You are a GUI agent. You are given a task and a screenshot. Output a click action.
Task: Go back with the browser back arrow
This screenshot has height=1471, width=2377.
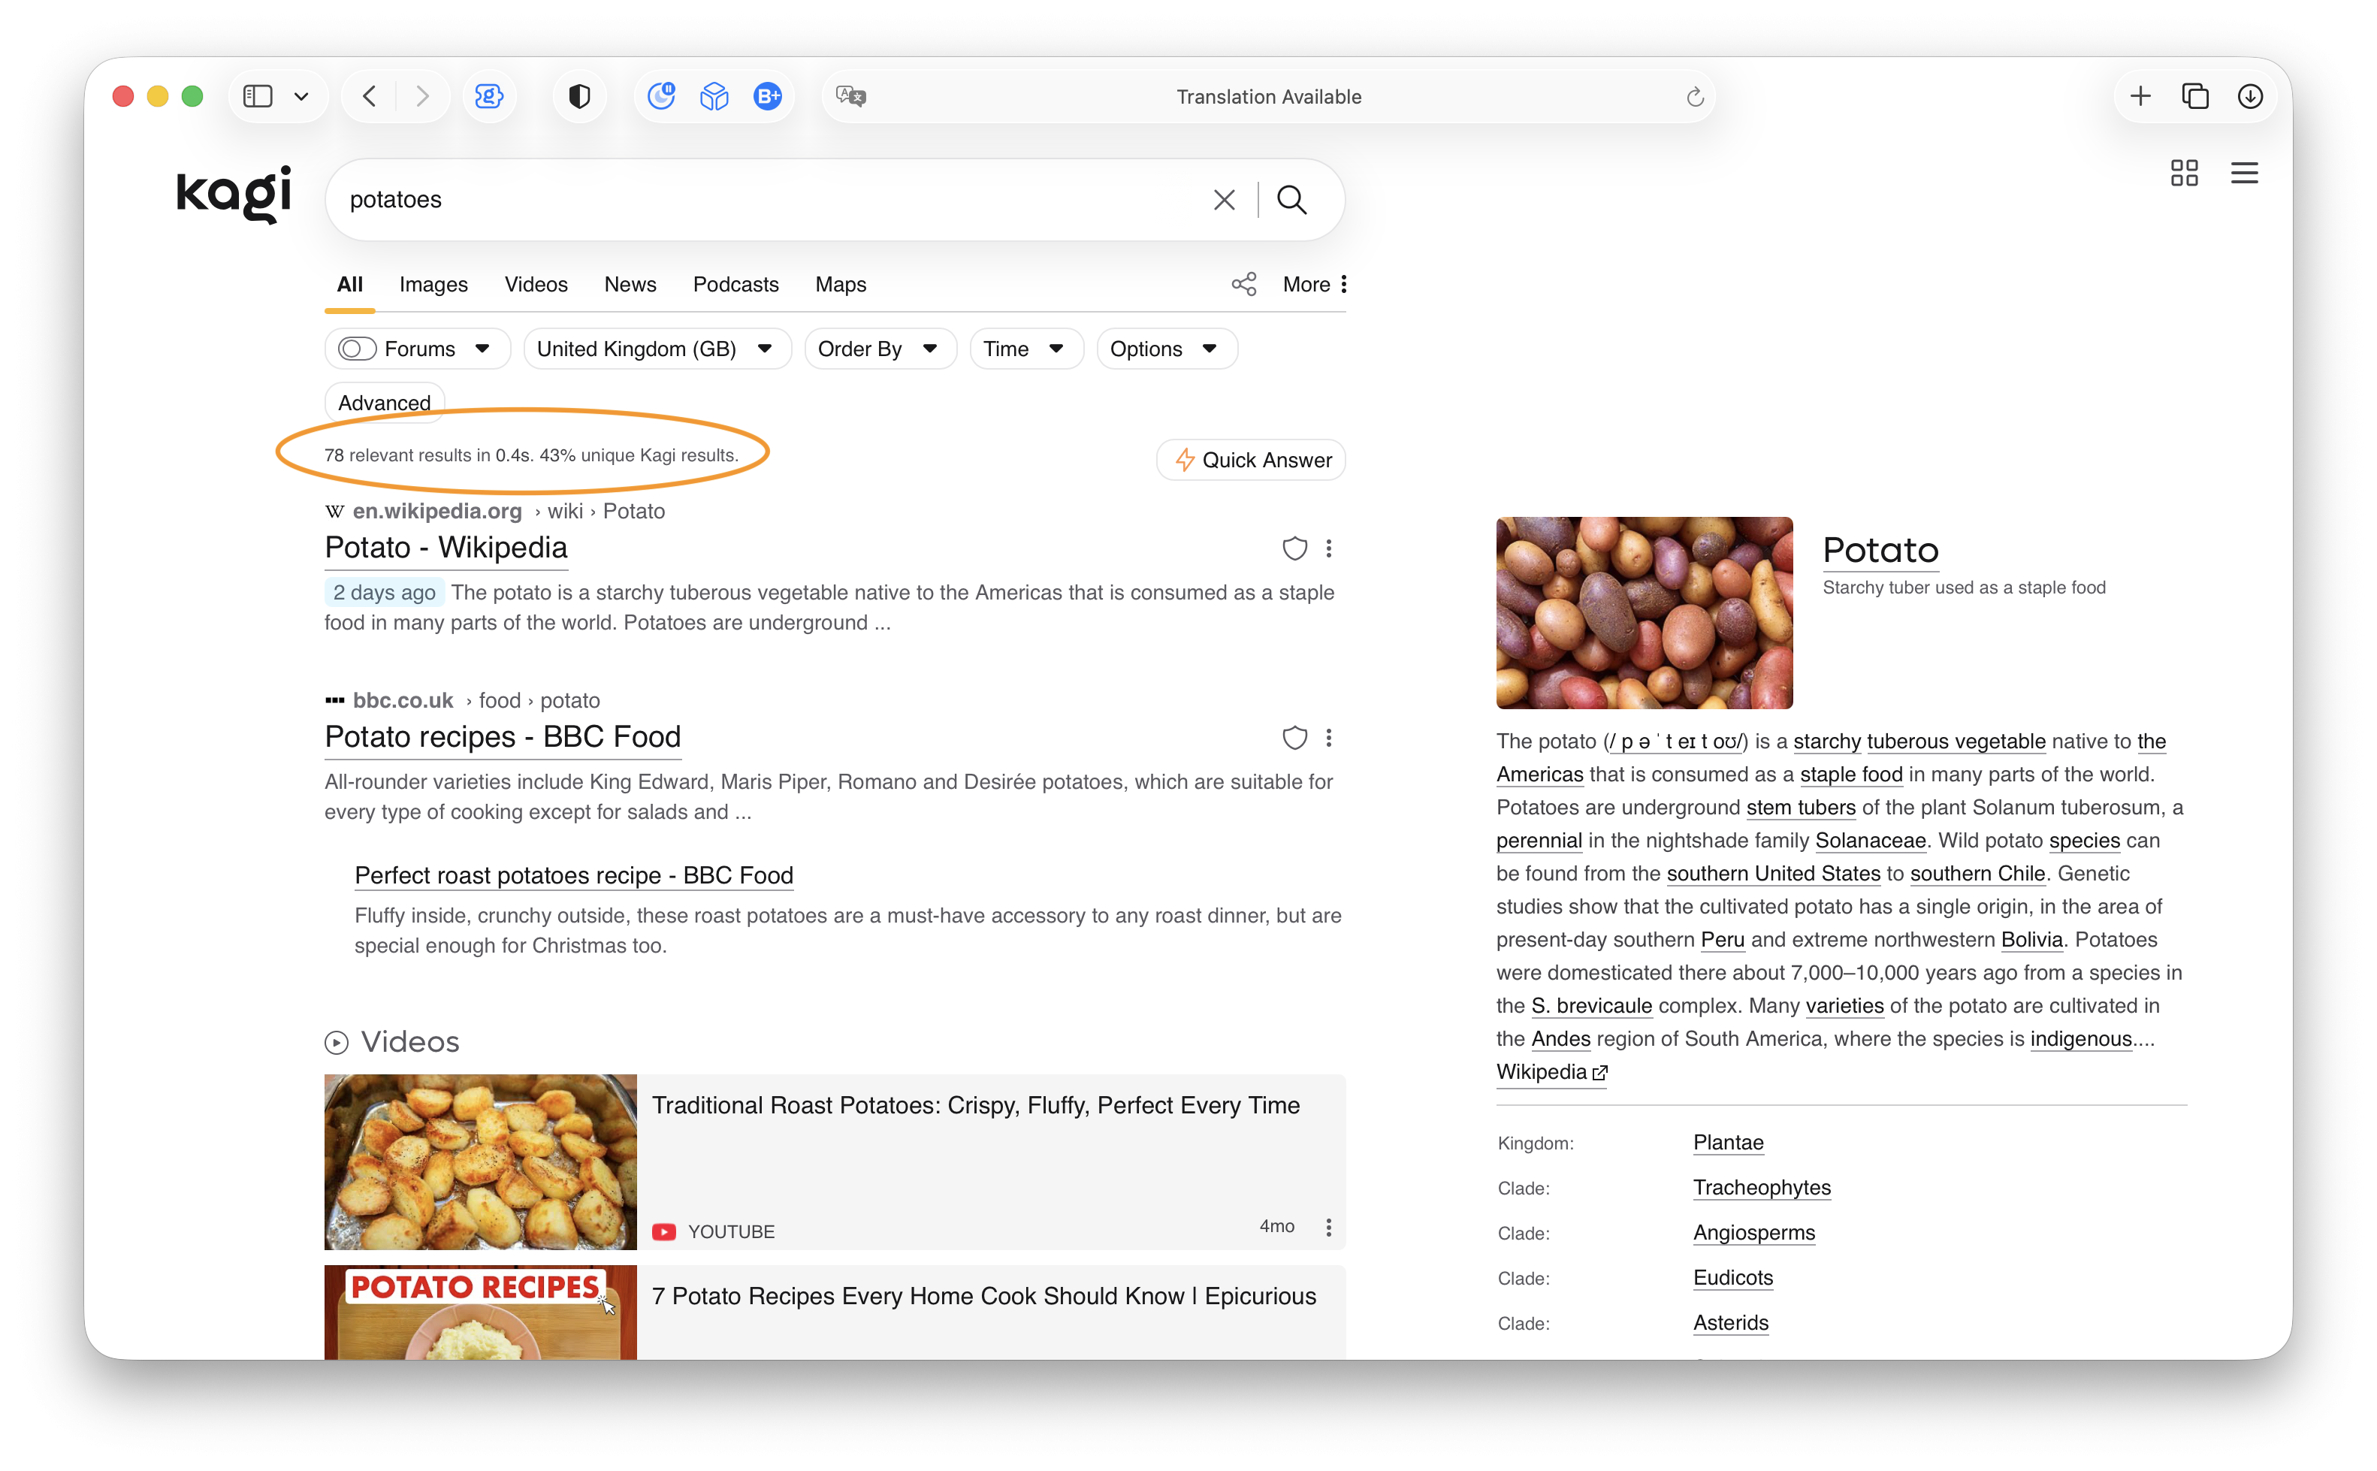[x=370, y=96]
